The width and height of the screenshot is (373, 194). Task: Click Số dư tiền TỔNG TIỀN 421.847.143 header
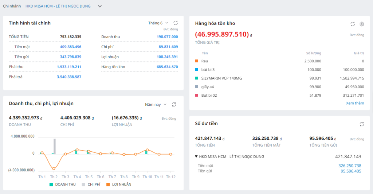(x=208, y=138)
